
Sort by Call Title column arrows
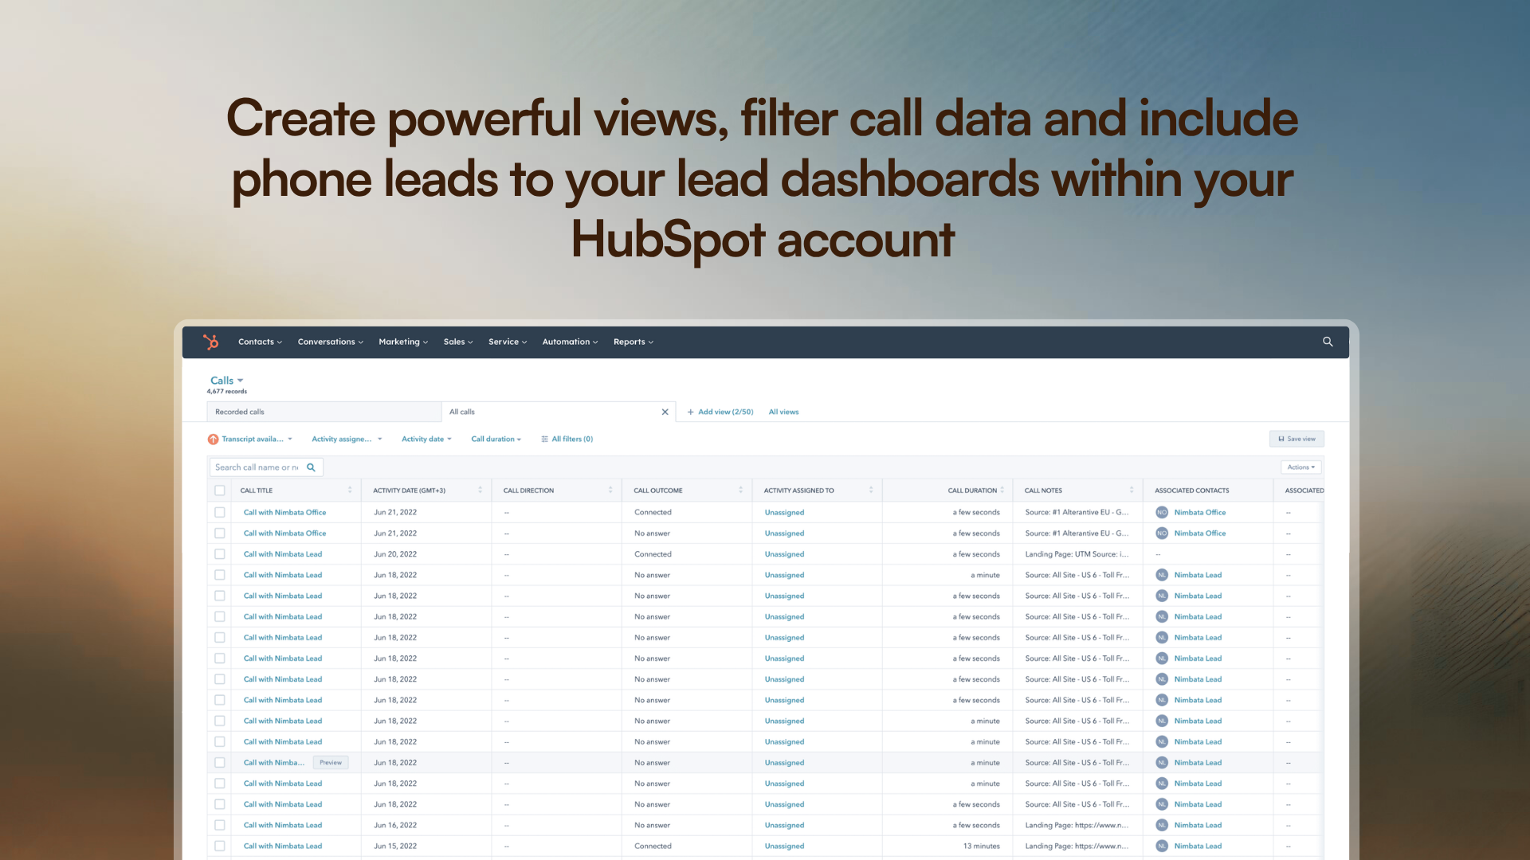(350, 491)
